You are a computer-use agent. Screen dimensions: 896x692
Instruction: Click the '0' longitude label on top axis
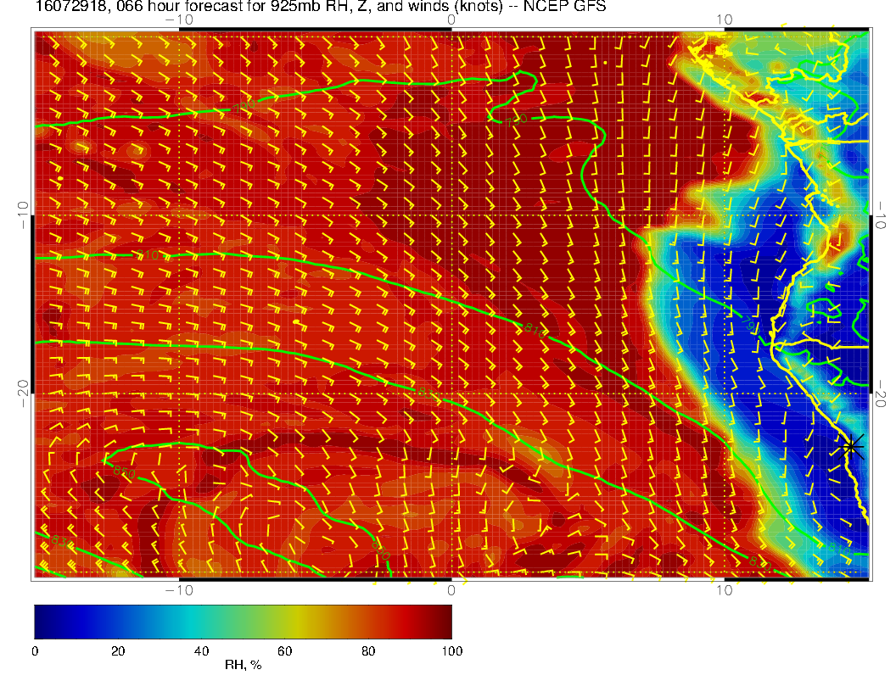pyautogui.click(x=451, y=20)
